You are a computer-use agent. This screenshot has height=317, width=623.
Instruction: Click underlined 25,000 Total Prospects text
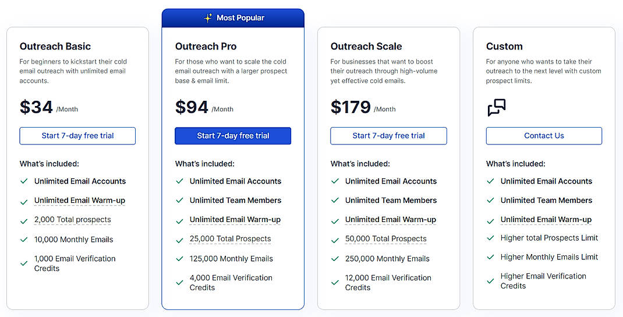point(230,239)
